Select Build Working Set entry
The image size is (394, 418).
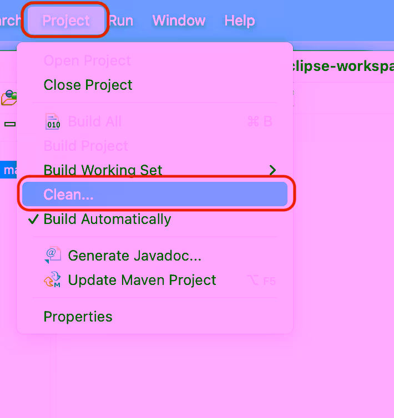point(103,170)
